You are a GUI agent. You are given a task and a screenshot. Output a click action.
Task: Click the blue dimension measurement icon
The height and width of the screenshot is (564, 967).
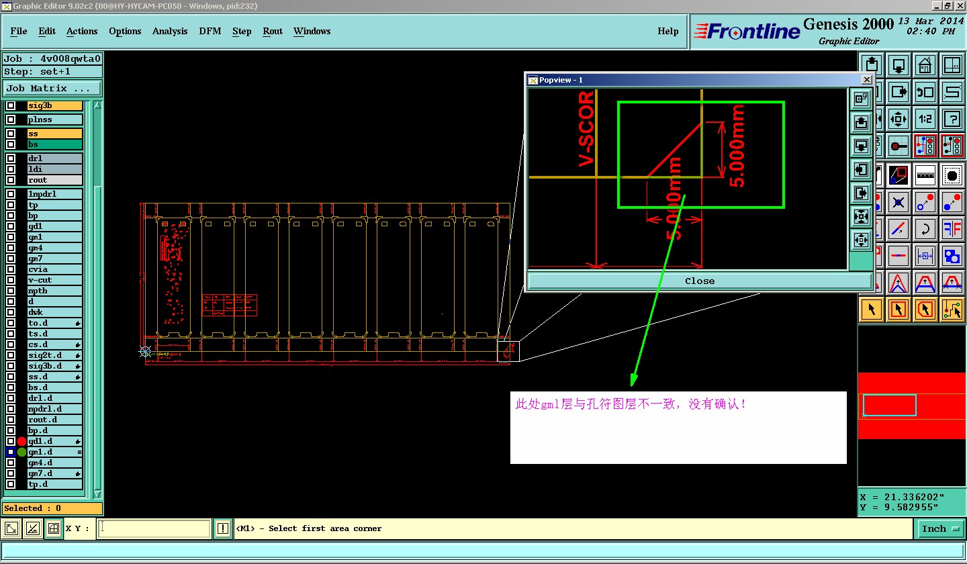(x=925, y=256)
